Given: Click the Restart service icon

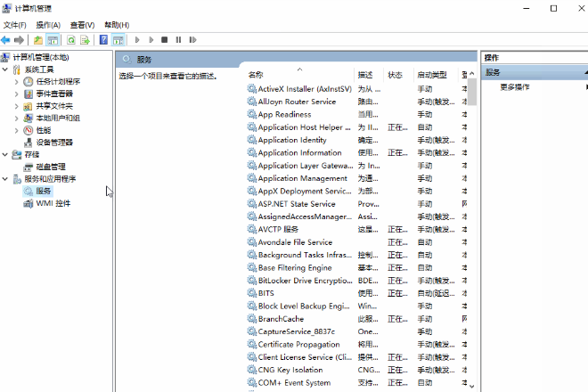Looking at the screenshot, I should click(192, 40).
